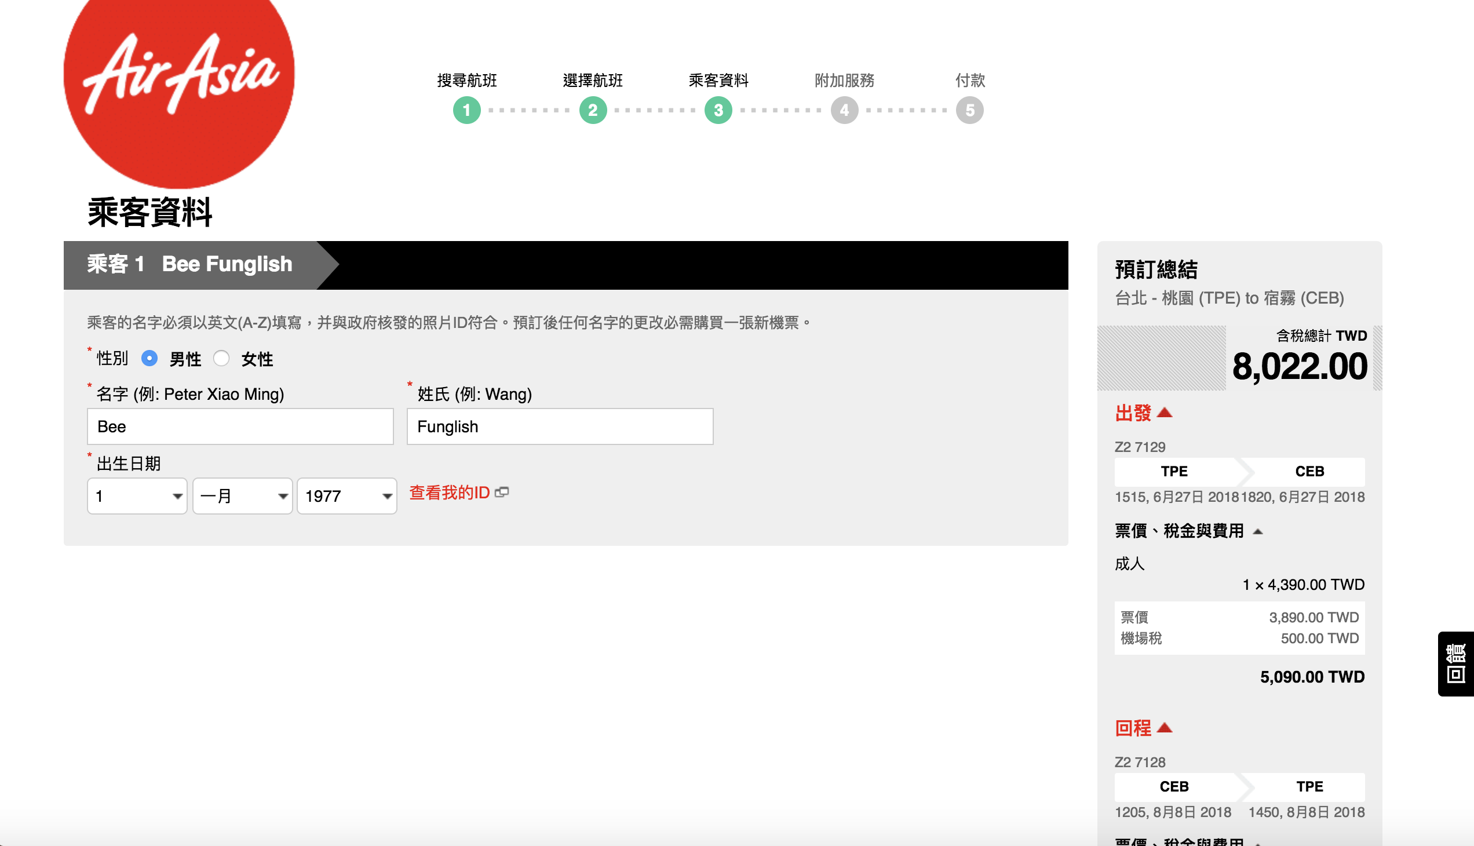Image resolution: width=1474 pixels, height=846 pixels.
Task: Collapse the 出發 departure section
Action: tap(1143, 413)
